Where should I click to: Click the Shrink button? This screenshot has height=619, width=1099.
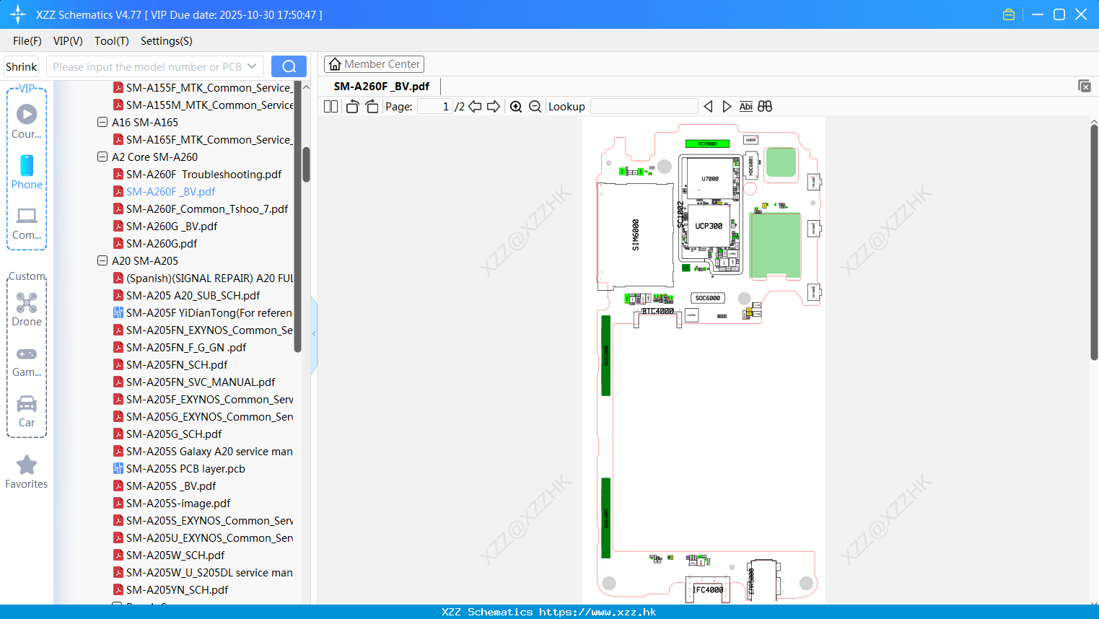pos(22,66)
